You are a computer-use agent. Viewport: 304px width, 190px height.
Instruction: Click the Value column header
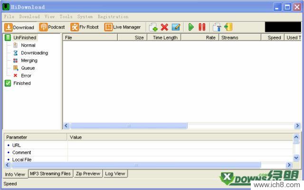(x=180, y=137)
